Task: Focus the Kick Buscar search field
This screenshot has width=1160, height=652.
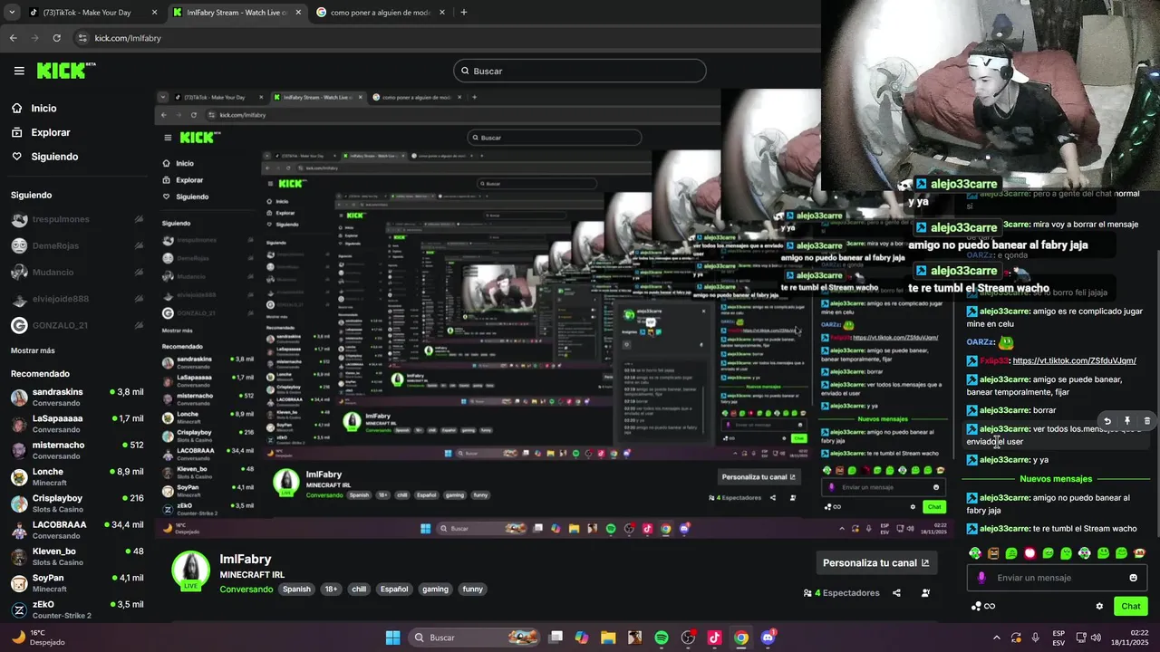Action: 580,71
